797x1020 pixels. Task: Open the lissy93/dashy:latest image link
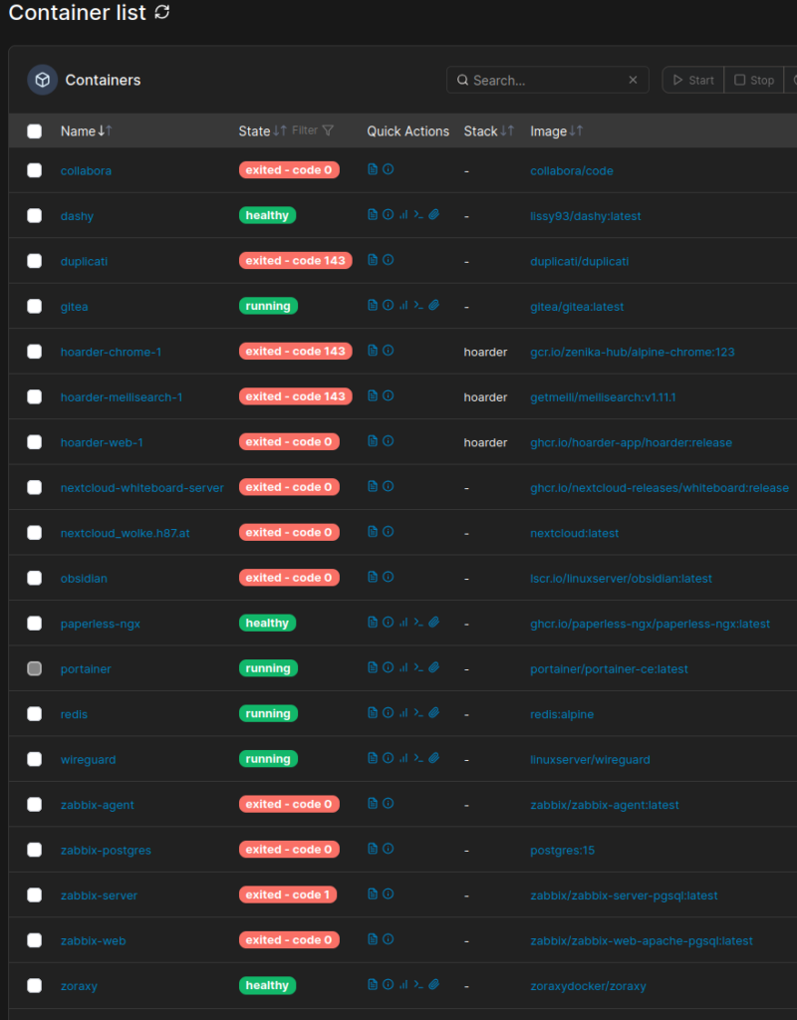click(x=586, y=216)
